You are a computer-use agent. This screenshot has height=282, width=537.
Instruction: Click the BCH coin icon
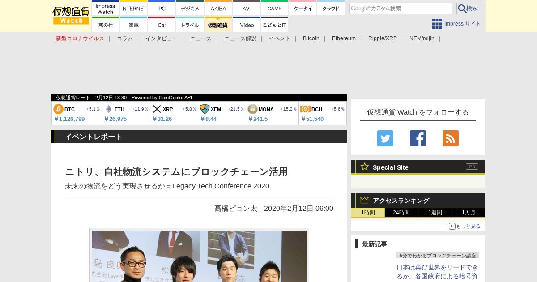(305, 109)
